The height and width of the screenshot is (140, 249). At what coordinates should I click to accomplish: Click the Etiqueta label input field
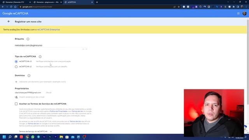51,45
